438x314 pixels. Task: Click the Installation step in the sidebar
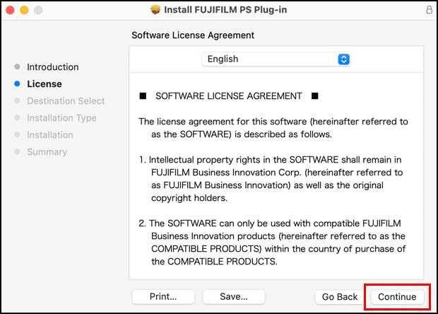pos(50,135)
